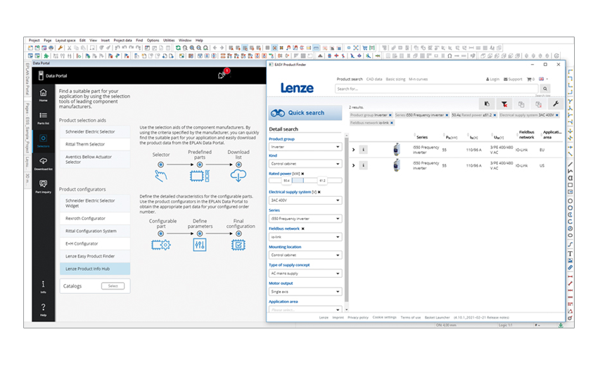Image resolution: width=598 pixels, height=365 pixels.
Task: Open the Info sidebar icon
Action: pyautogui.click(x=43, y=286)
